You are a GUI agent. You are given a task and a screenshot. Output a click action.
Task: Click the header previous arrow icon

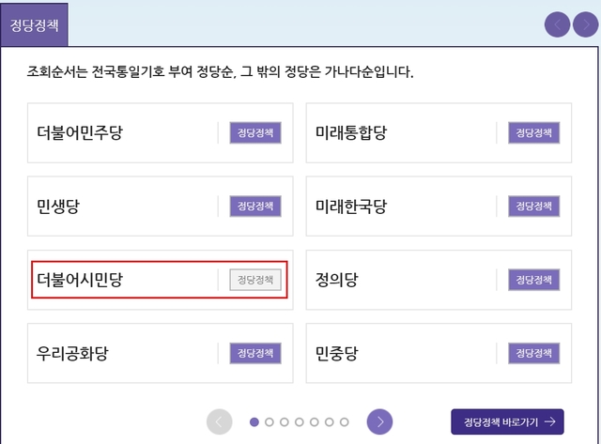[557, 24]
